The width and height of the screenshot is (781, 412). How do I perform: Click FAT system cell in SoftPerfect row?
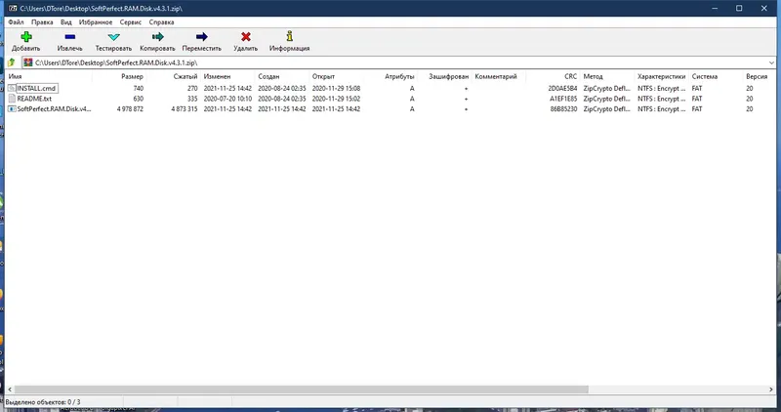point(697,109)
